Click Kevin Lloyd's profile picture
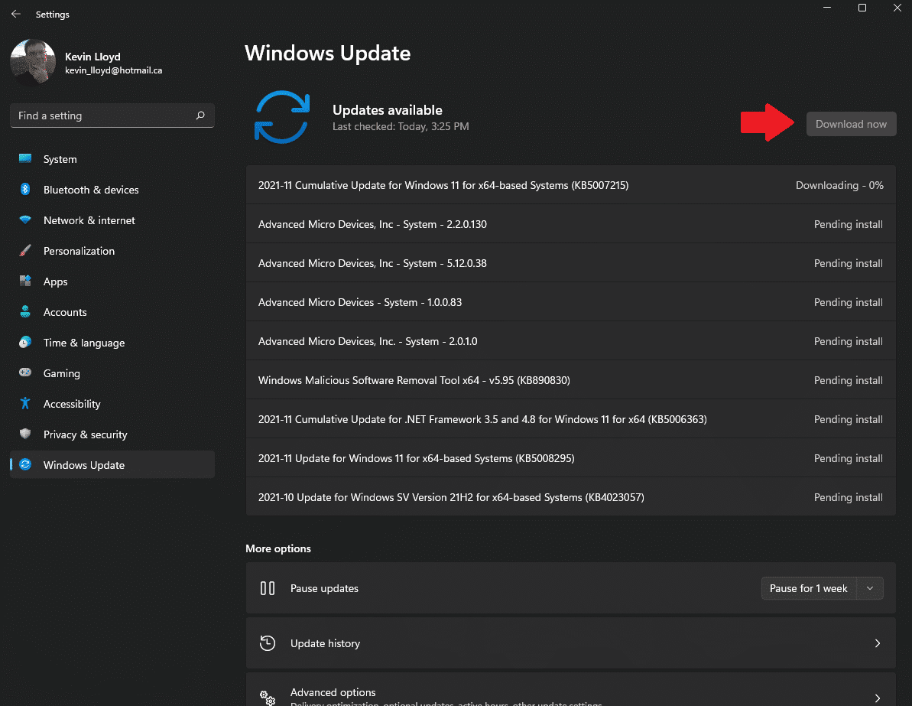This screenshot has width=912, height=706. click(x=33, y=62)
